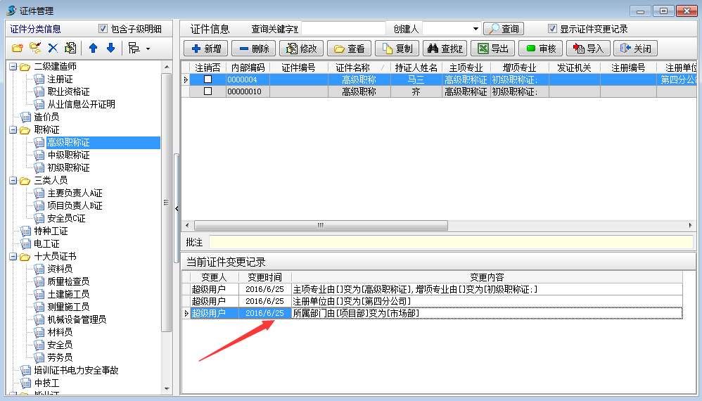Select 安全员C证 tree item
Screen dimensions: 702x401
(x=66, y=219)
